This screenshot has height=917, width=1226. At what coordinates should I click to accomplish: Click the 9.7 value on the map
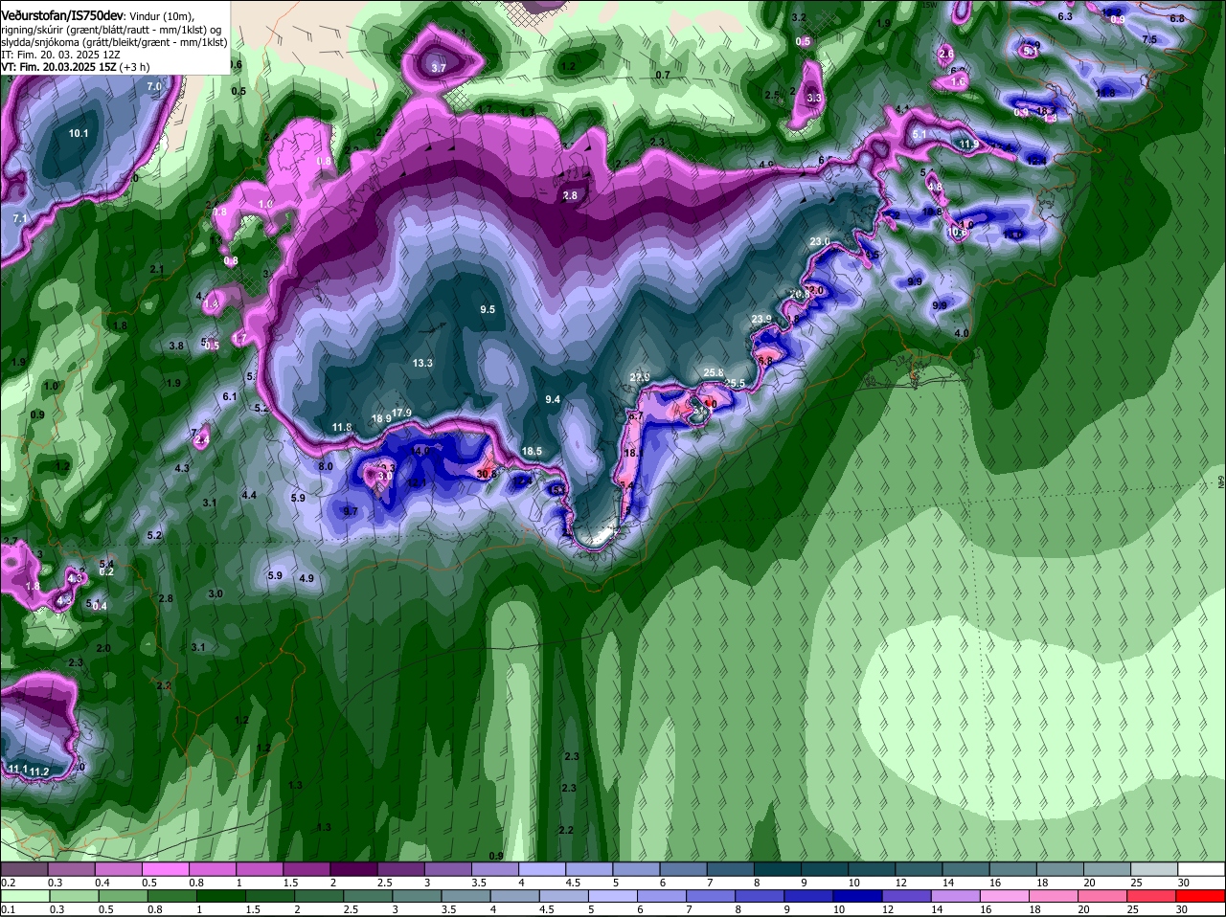click(351, 512)
